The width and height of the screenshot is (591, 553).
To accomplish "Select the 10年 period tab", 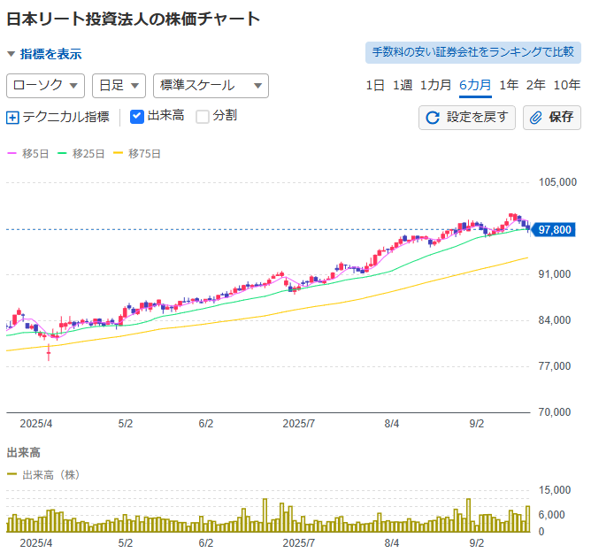I will (566, 85).
